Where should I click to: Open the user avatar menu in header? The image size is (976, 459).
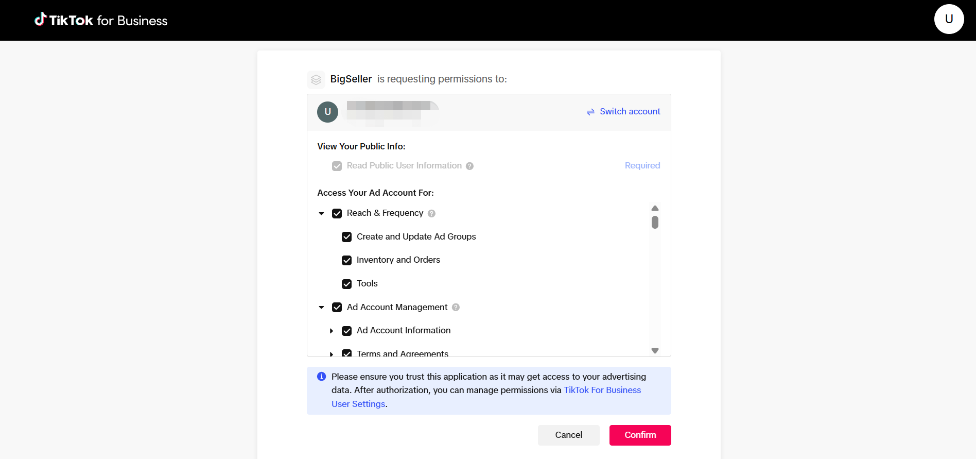[x=949, y=19]
